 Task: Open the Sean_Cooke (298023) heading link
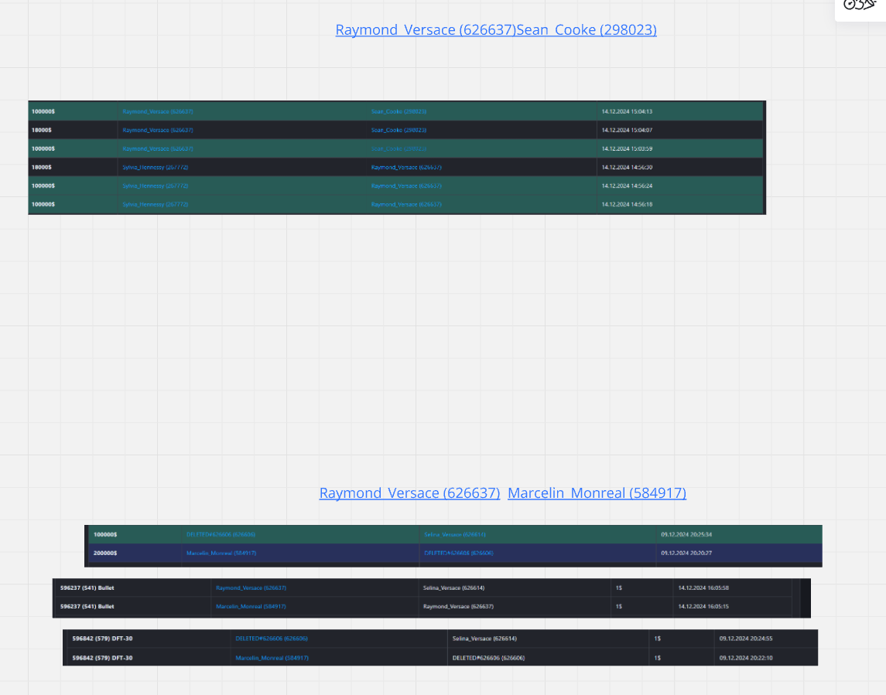pyautogui.click(x=587, y=30)
